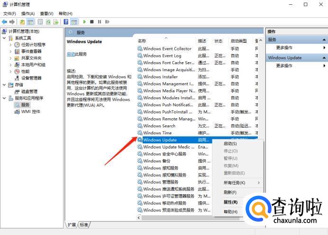
Task: Select 服务 node in the tree
Action: pos(25,105)
